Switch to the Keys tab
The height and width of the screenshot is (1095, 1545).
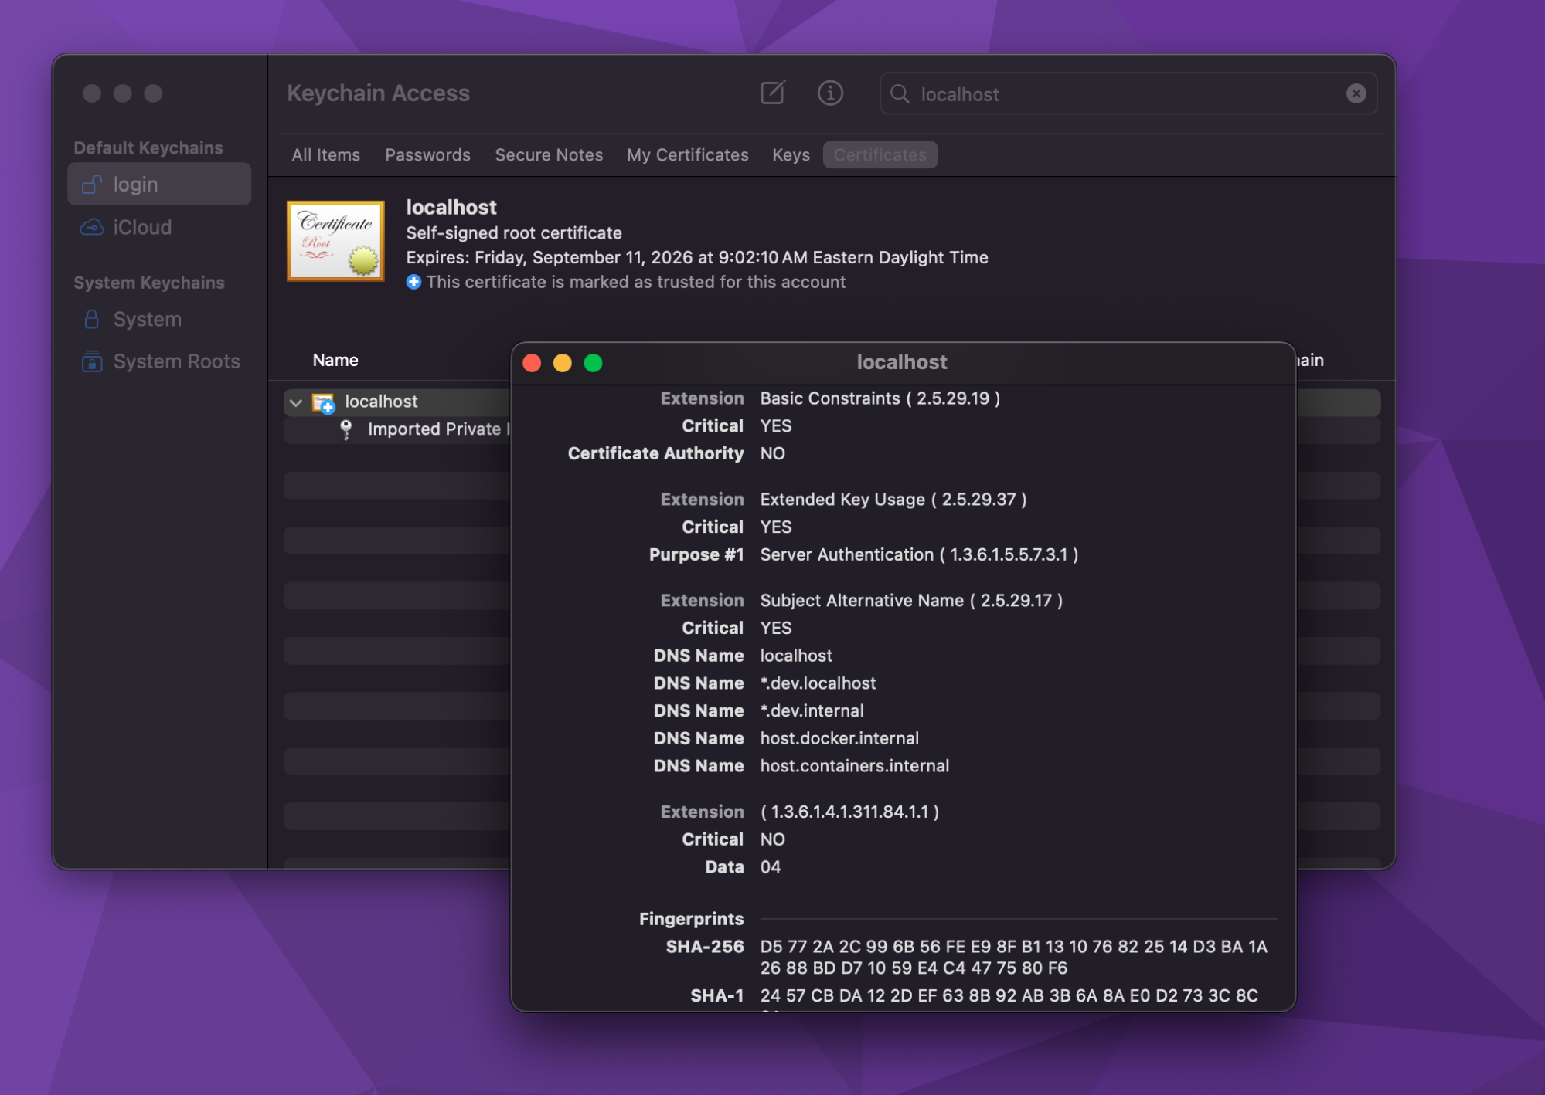point(791,154)
